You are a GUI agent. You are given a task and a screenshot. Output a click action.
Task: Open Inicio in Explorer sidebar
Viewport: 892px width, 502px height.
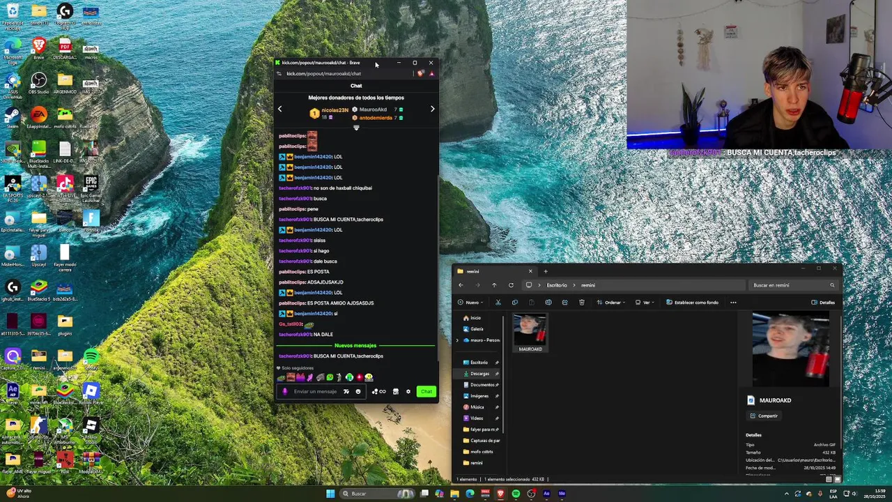471,318
